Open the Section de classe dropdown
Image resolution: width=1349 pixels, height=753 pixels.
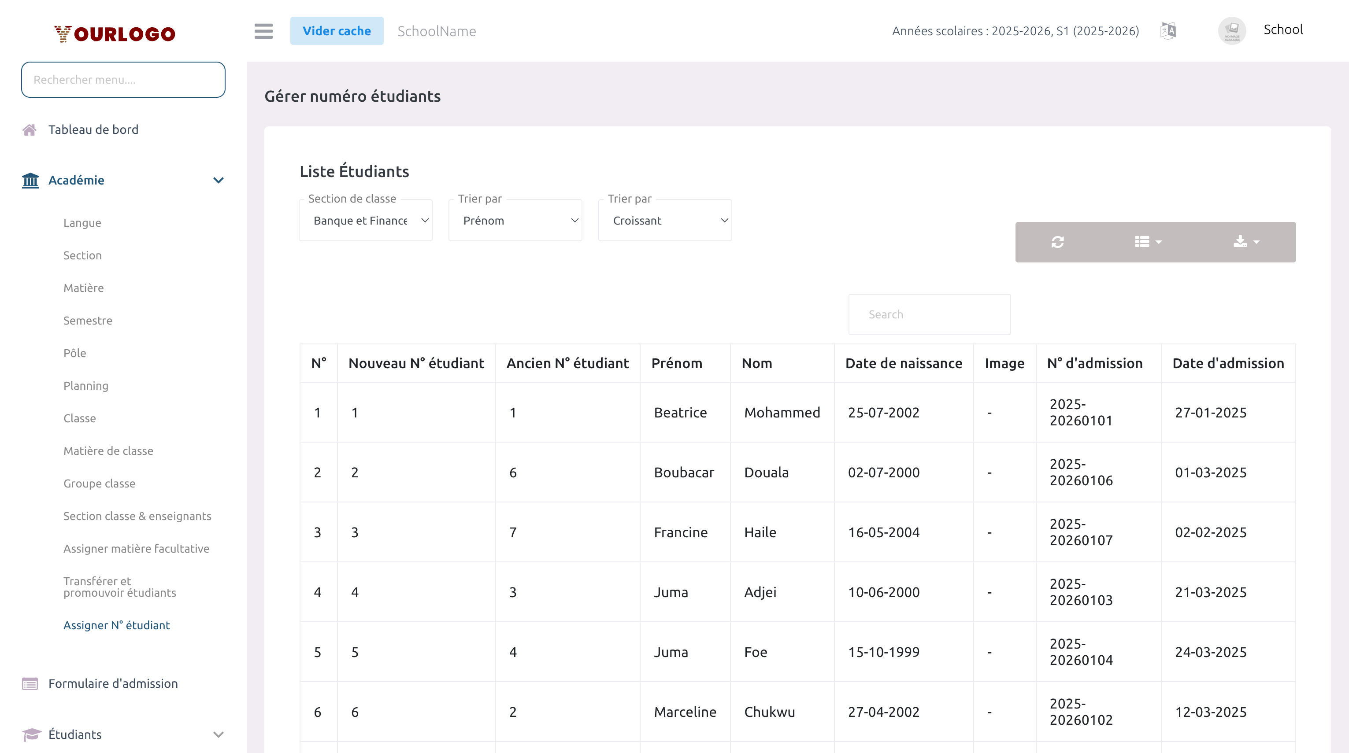point(366,220)
